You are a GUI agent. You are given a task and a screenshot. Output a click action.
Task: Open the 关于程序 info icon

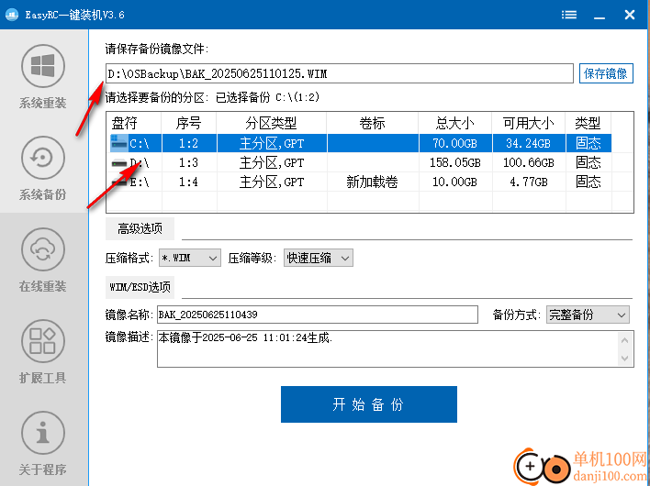(43, 433)
